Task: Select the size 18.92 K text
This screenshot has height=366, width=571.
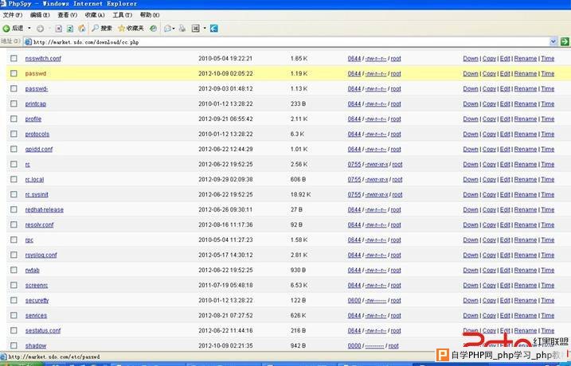Action: (300, 195)
